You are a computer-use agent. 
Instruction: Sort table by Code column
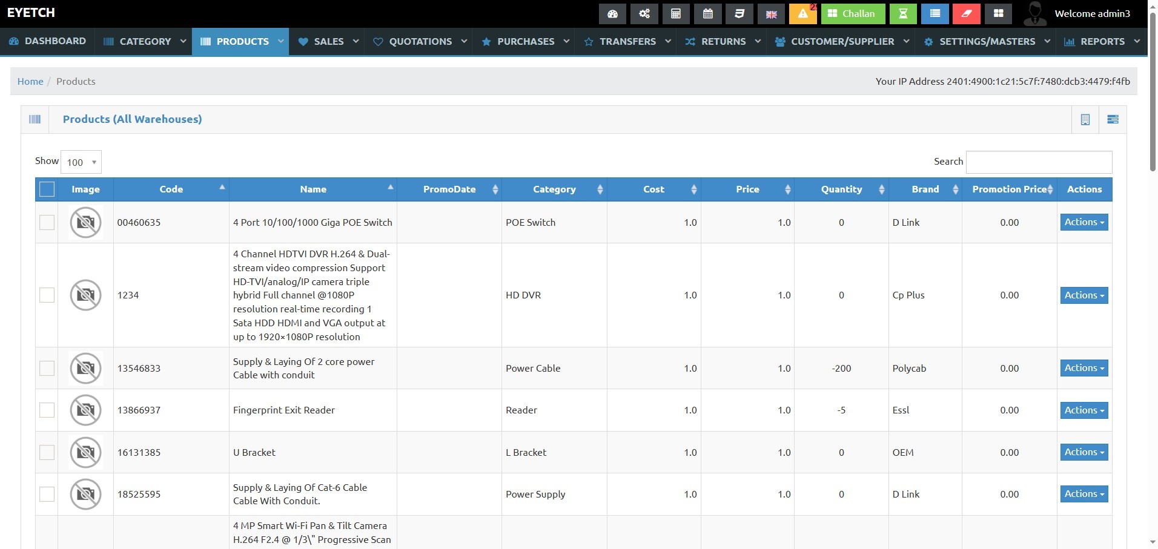pyautogui.click(x=171, y=189)
